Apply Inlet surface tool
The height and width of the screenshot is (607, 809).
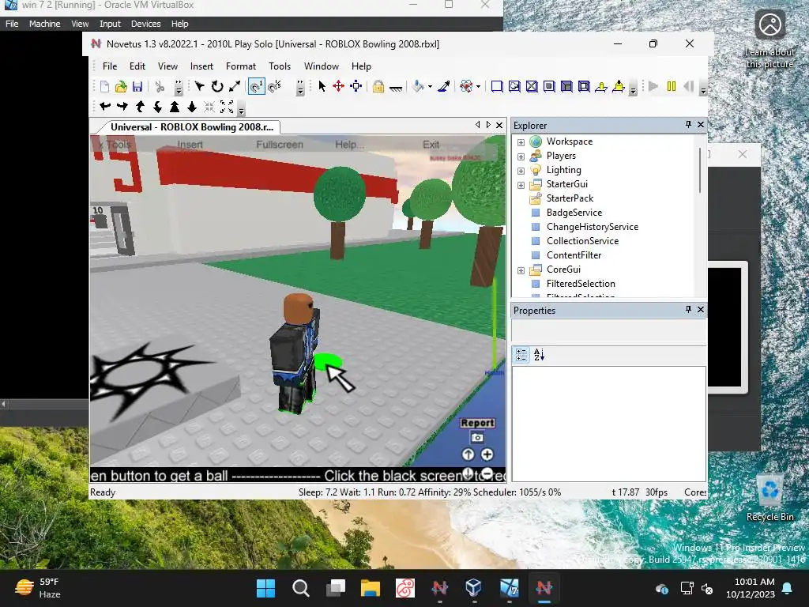point(566,86)
